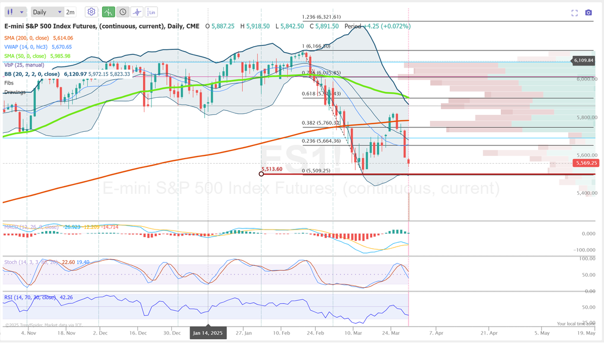This screenshot has width=604, height=347.
Task: Click the 0.618 Fib level label
Action: coord(321,93)
